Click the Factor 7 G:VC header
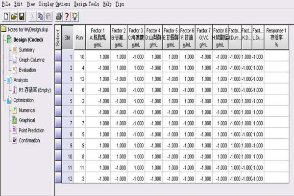 204,38
